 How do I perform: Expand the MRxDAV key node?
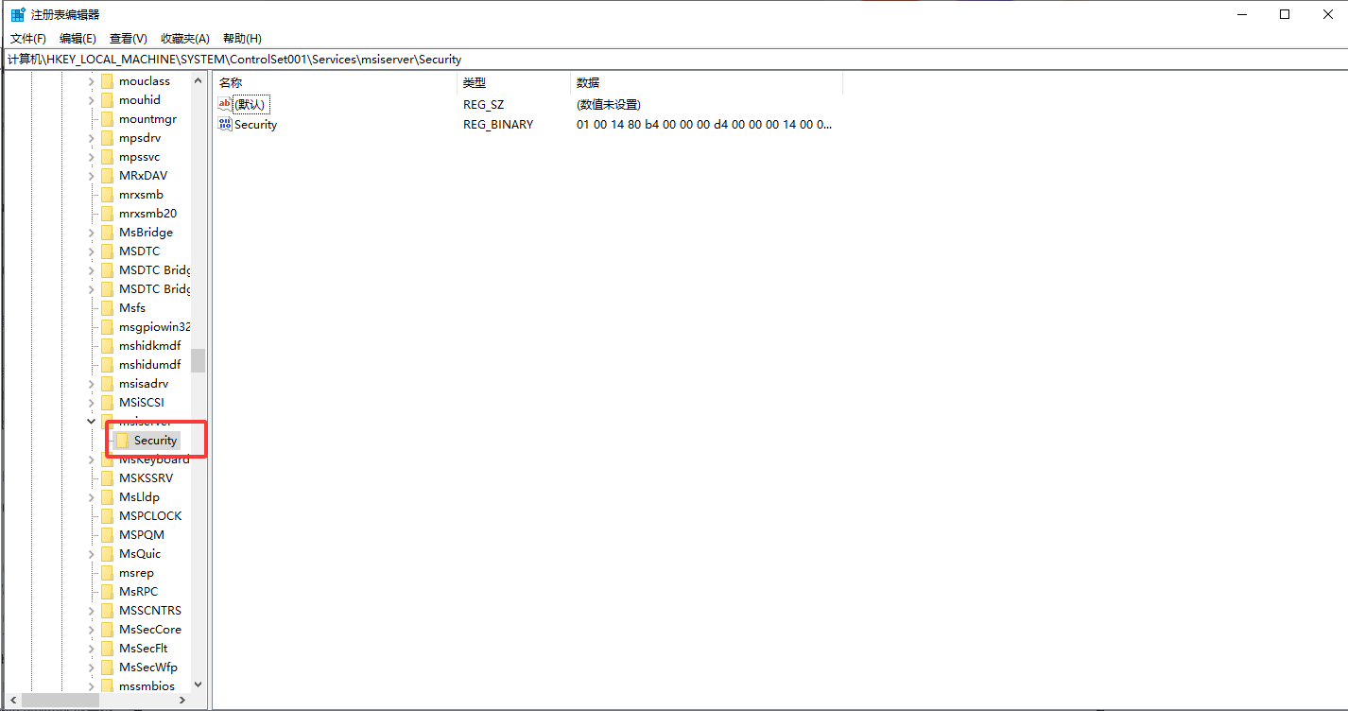coord(92,176)
